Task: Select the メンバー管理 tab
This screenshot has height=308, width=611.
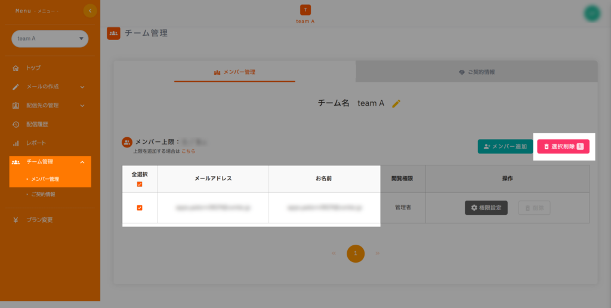Action: (234, 72)
